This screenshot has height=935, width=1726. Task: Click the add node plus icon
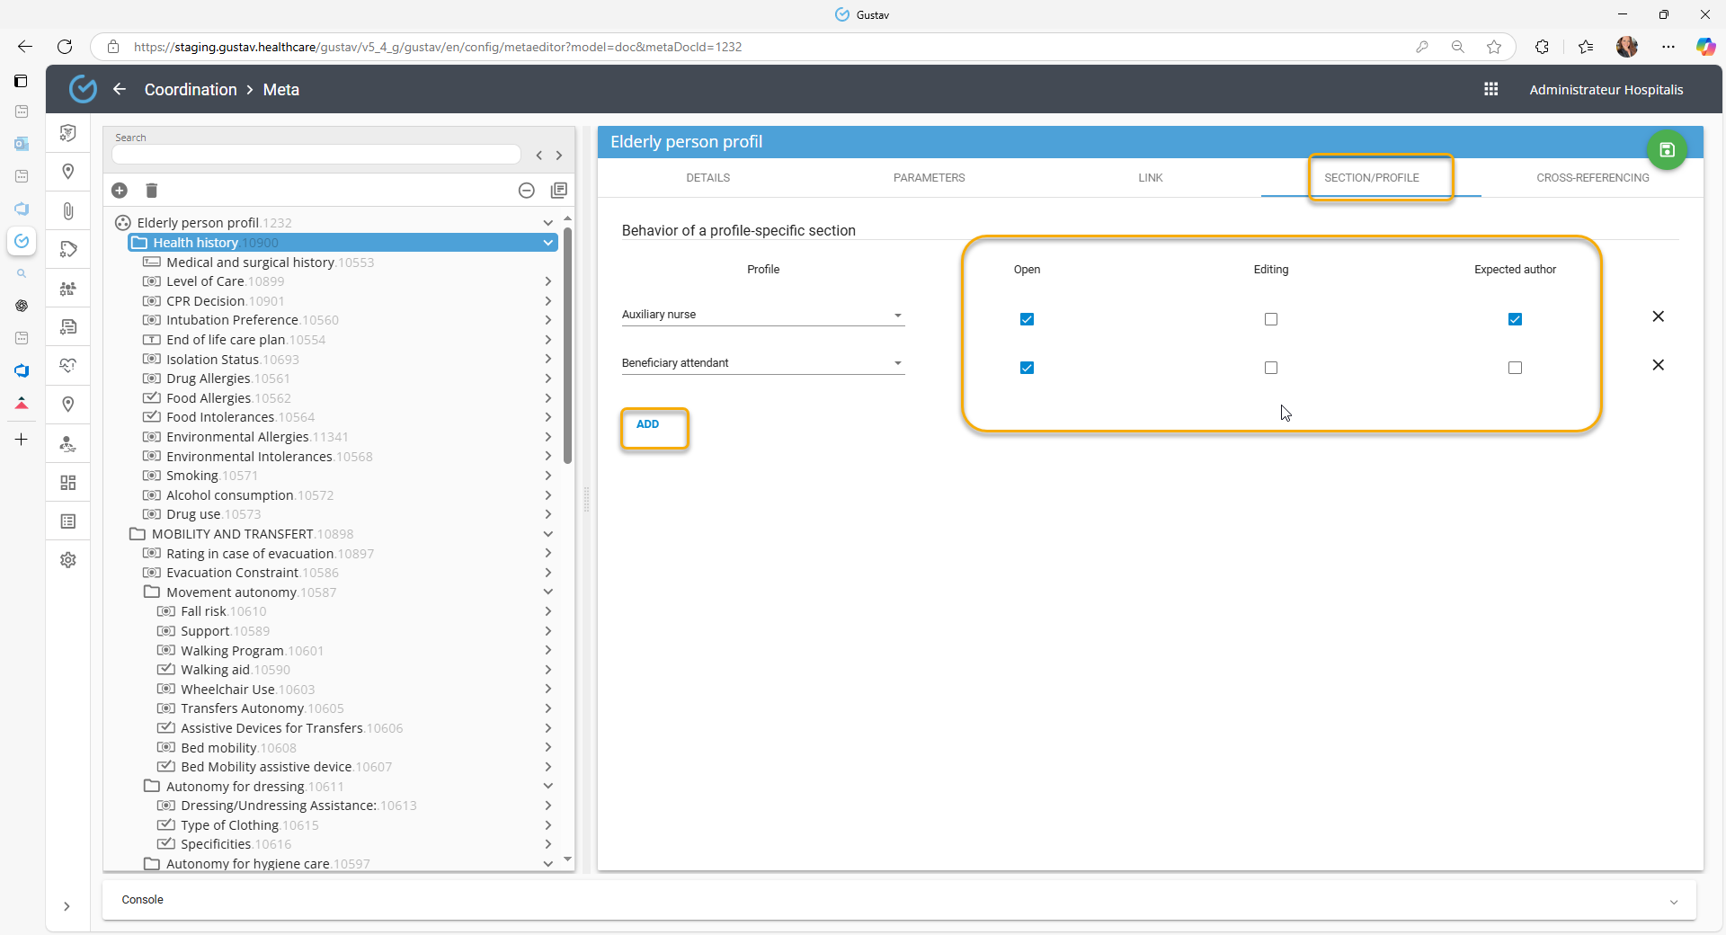(120, 191)
